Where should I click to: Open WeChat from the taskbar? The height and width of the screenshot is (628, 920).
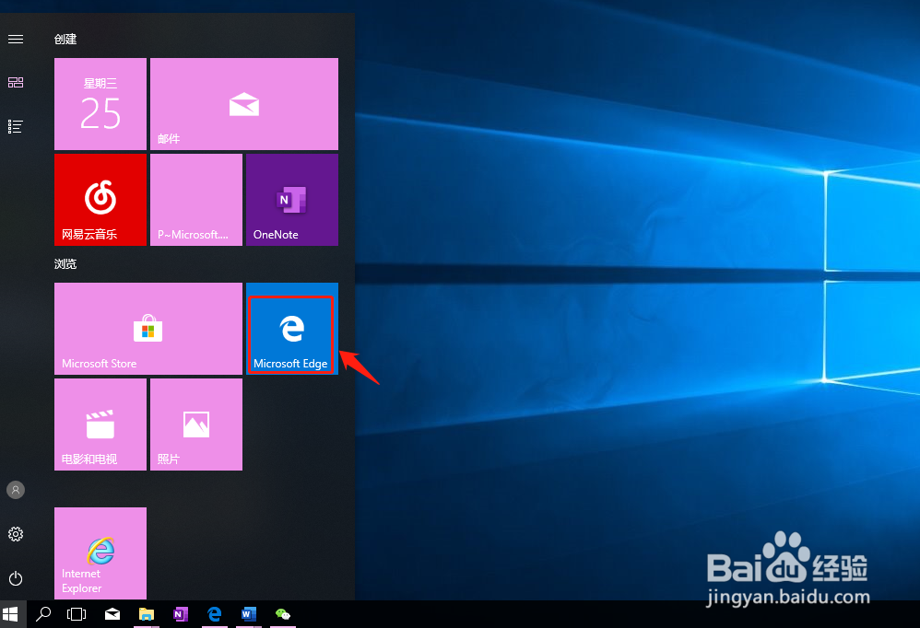[283, 614]
